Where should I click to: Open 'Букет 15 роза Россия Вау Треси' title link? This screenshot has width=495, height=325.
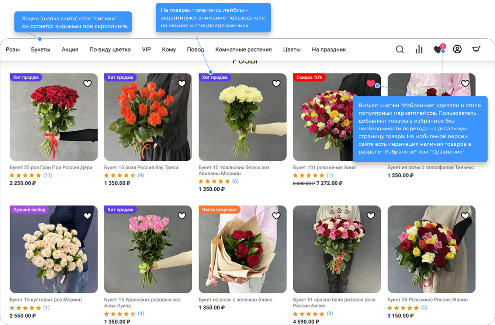(141, 167)
